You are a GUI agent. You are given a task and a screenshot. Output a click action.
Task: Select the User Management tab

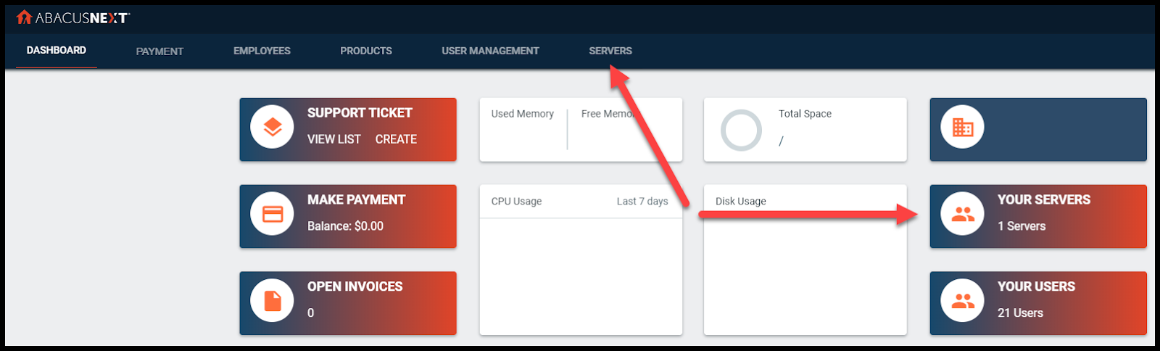[x=490, y=51]
